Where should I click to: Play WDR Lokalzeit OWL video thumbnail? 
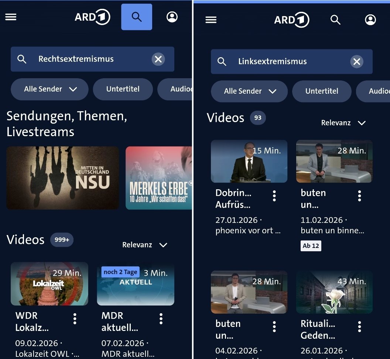(49, 284)
